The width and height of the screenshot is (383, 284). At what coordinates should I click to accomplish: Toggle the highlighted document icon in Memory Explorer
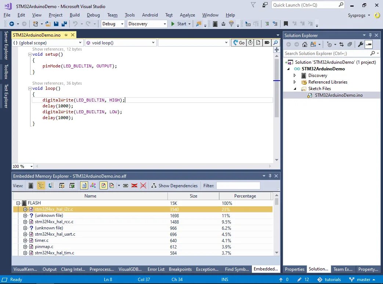84,186
